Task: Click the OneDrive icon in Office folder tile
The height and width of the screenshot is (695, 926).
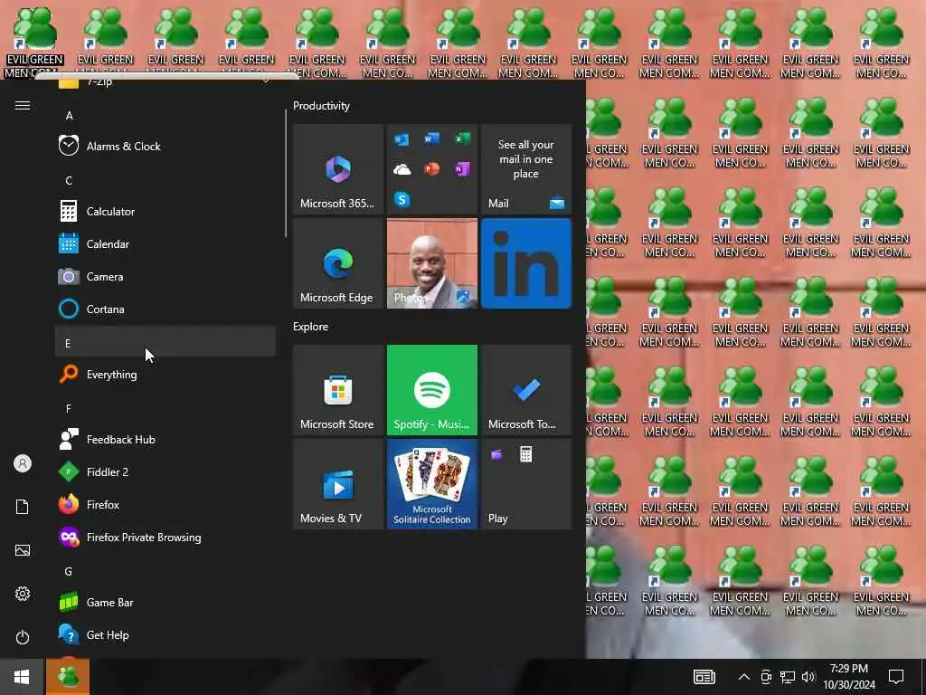Action: click(402, 169)
